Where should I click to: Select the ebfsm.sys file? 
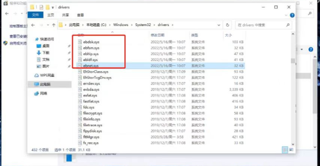[91, 48]
